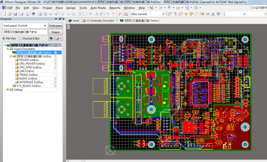Open the Help menu
The image size is (267, 162).
click(x=142, y=8)
